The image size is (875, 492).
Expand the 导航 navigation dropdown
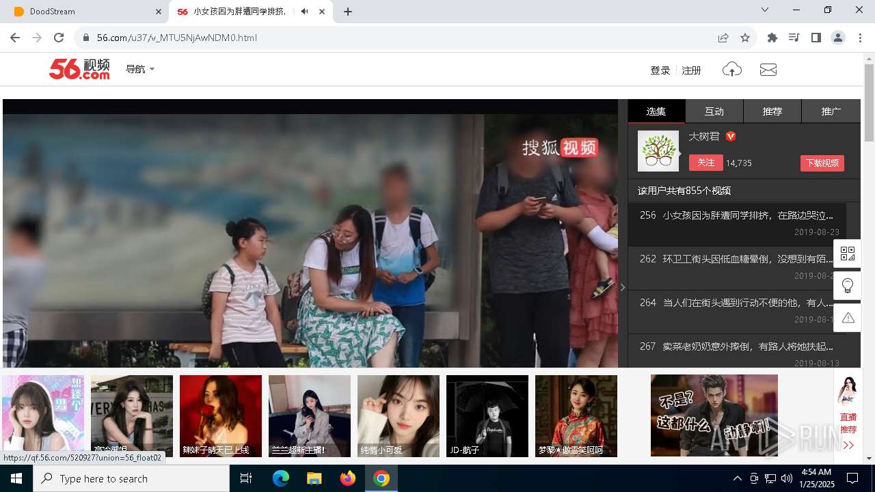pos(140,69)
